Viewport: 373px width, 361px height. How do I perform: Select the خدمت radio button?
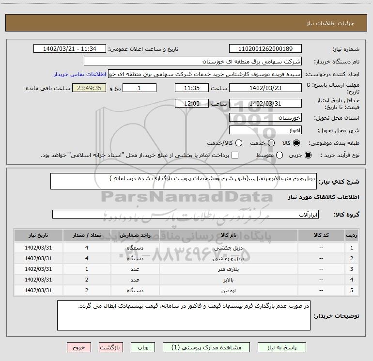[271, 143]
